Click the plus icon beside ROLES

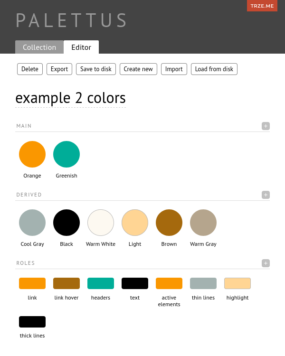pyautogui.click(x=266, y=263)
